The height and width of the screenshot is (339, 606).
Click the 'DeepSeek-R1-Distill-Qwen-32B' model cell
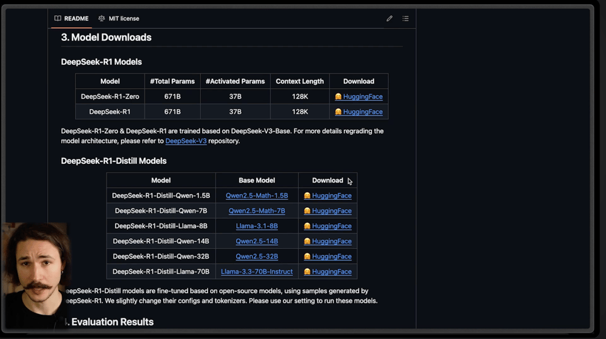[x=161, y=256]
